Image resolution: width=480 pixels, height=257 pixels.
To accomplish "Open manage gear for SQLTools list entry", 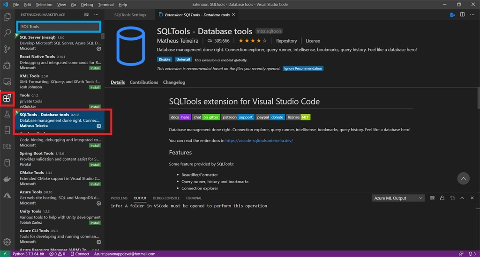I will click(x=98, y=126).
